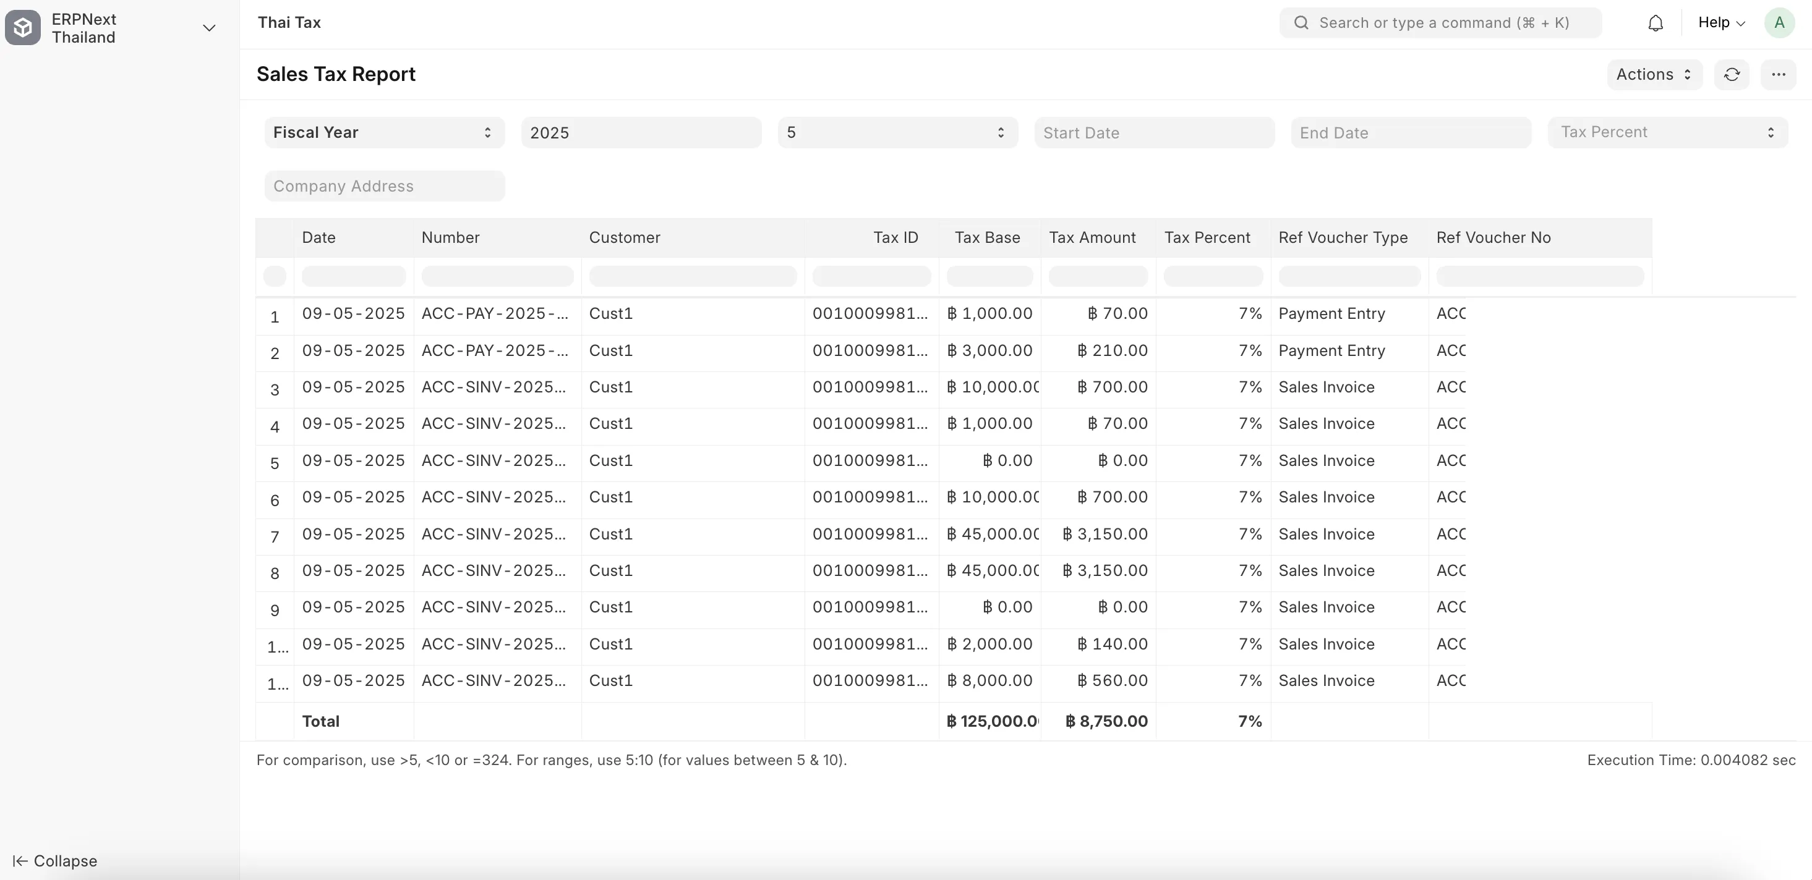Sort by Tax Amount column header

tap(1092, 237)
